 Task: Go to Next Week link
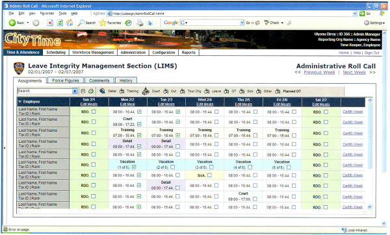tap(354, 72)
